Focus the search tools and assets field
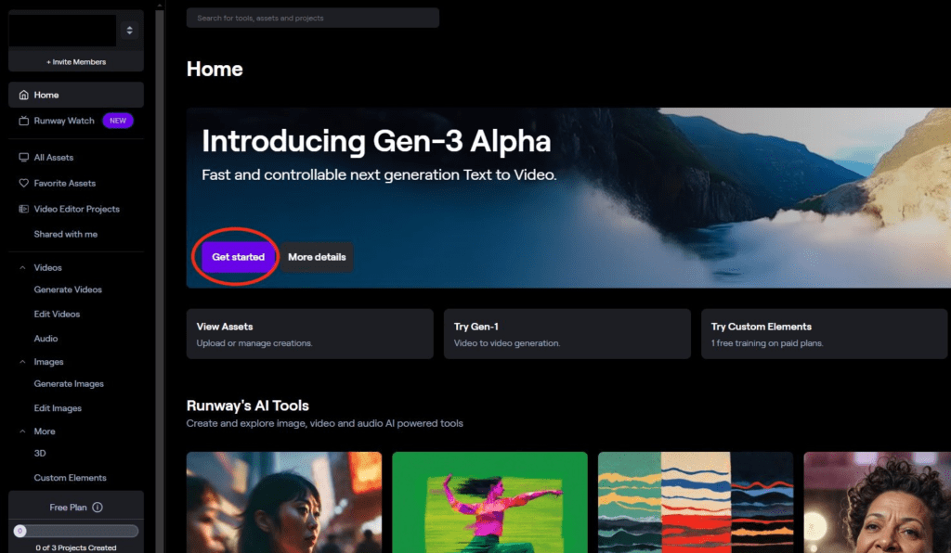The image size is (951, 553). click(312, 19)
